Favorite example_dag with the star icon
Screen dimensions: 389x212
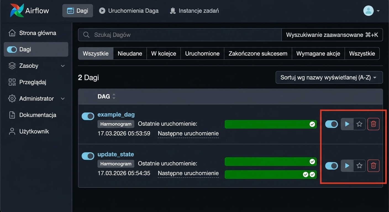pyautogui.click(x=359, y=124)
